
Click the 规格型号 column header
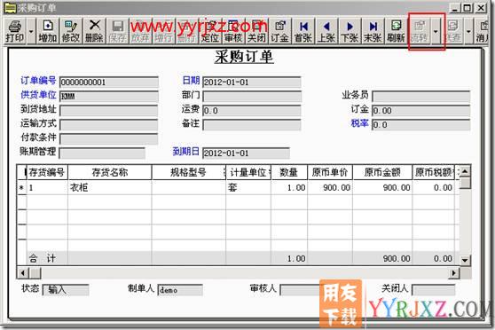coord(188,172)
